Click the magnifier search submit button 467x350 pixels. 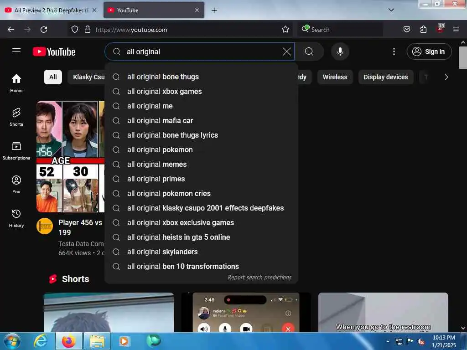[x=309, y=52]
